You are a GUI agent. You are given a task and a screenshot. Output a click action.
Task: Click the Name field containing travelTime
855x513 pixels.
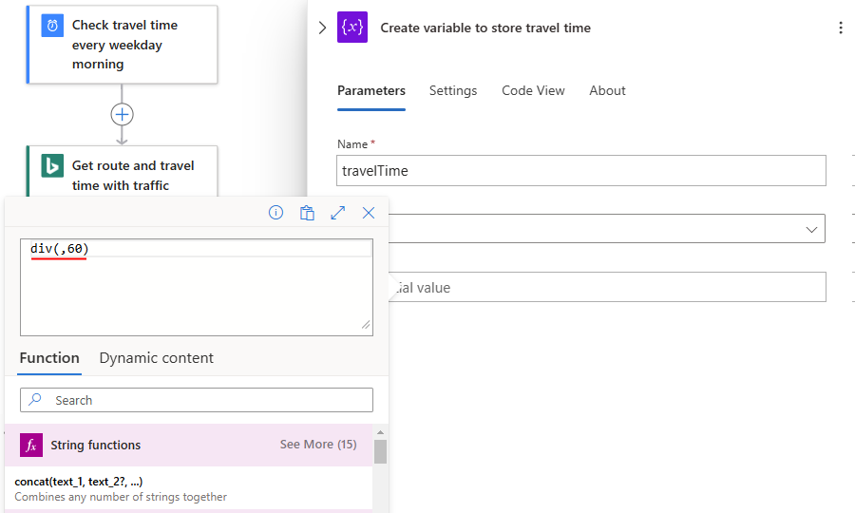(x=580, y=171)
